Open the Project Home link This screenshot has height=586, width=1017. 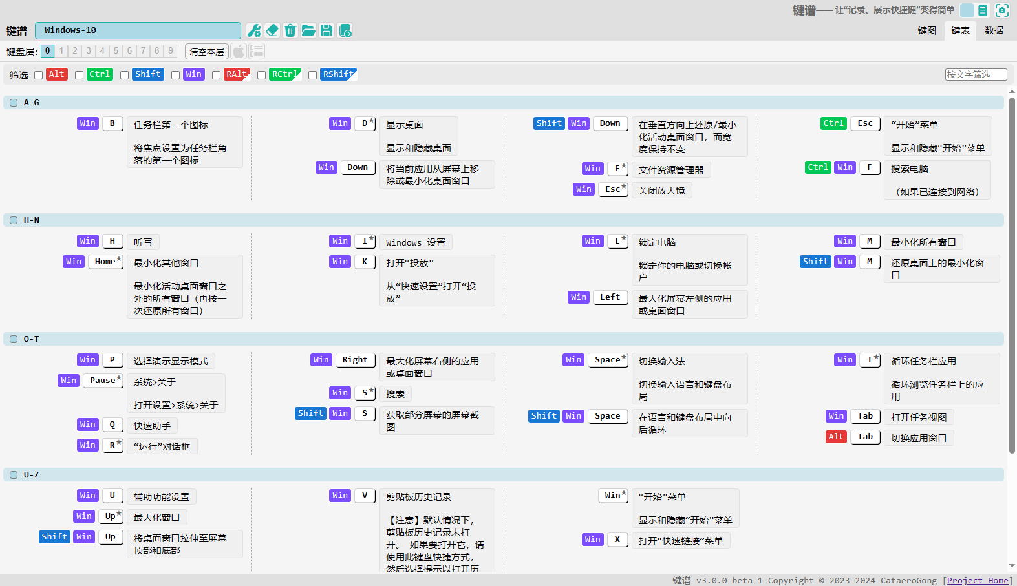click(x=977, y=580)
